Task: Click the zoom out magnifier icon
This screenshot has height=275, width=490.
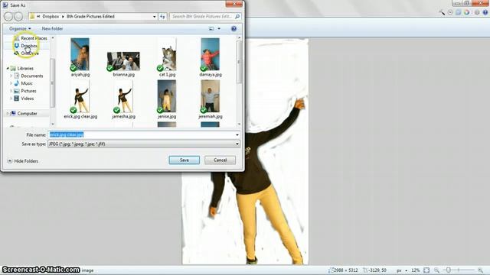Action: (436, 270)
